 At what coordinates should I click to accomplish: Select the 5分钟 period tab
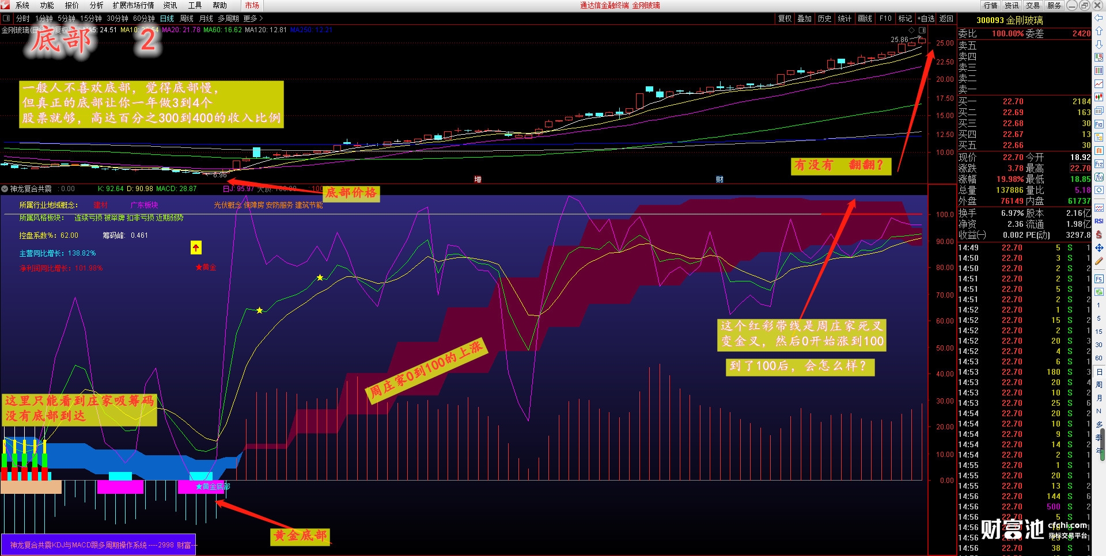point(67,18)
